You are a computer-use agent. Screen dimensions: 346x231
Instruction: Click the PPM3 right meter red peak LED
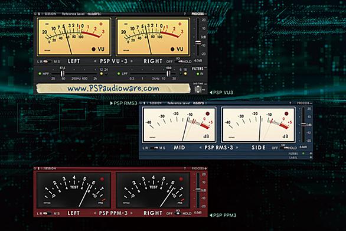coord(181,179)
